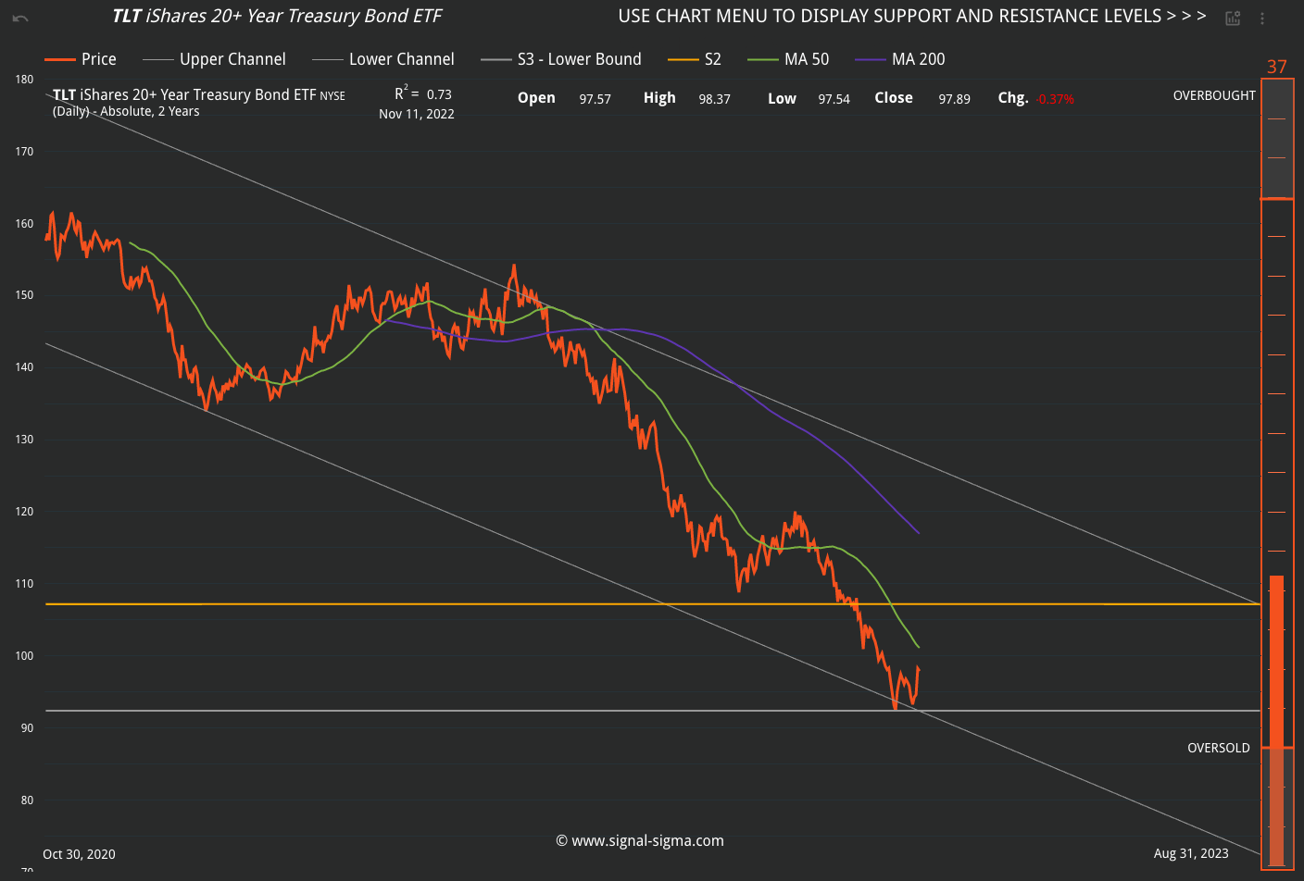Toggle the MA 50 legend entry
This screenshot has width=1304, height=881.
(788, 59)
